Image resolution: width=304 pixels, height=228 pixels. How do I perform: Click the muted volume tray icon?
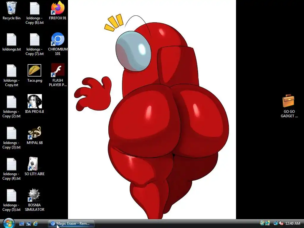click(281, 223)
